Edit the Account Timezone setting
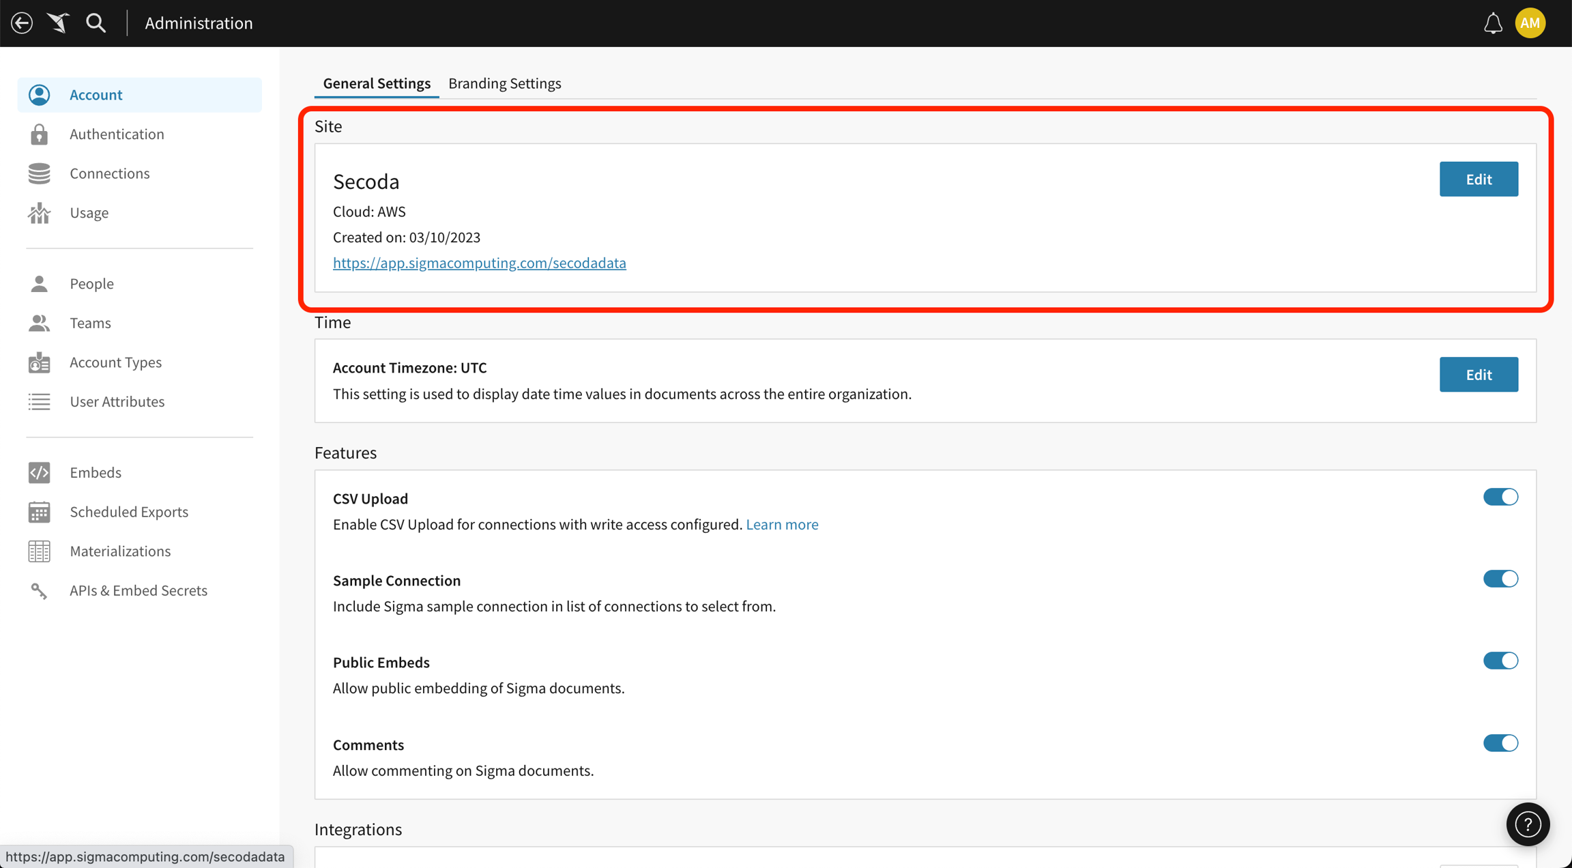The image size is (1572, 868). point(1479,375)
